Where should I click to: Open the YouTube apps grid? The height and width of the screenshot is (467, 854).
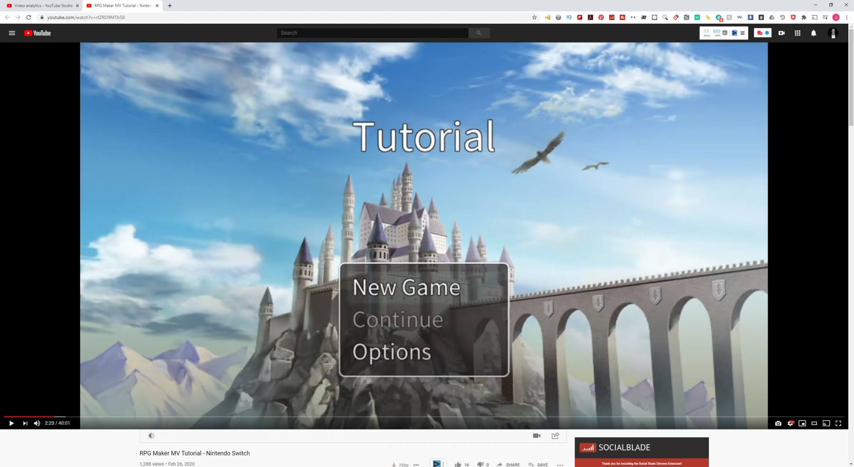coord(798,33)
